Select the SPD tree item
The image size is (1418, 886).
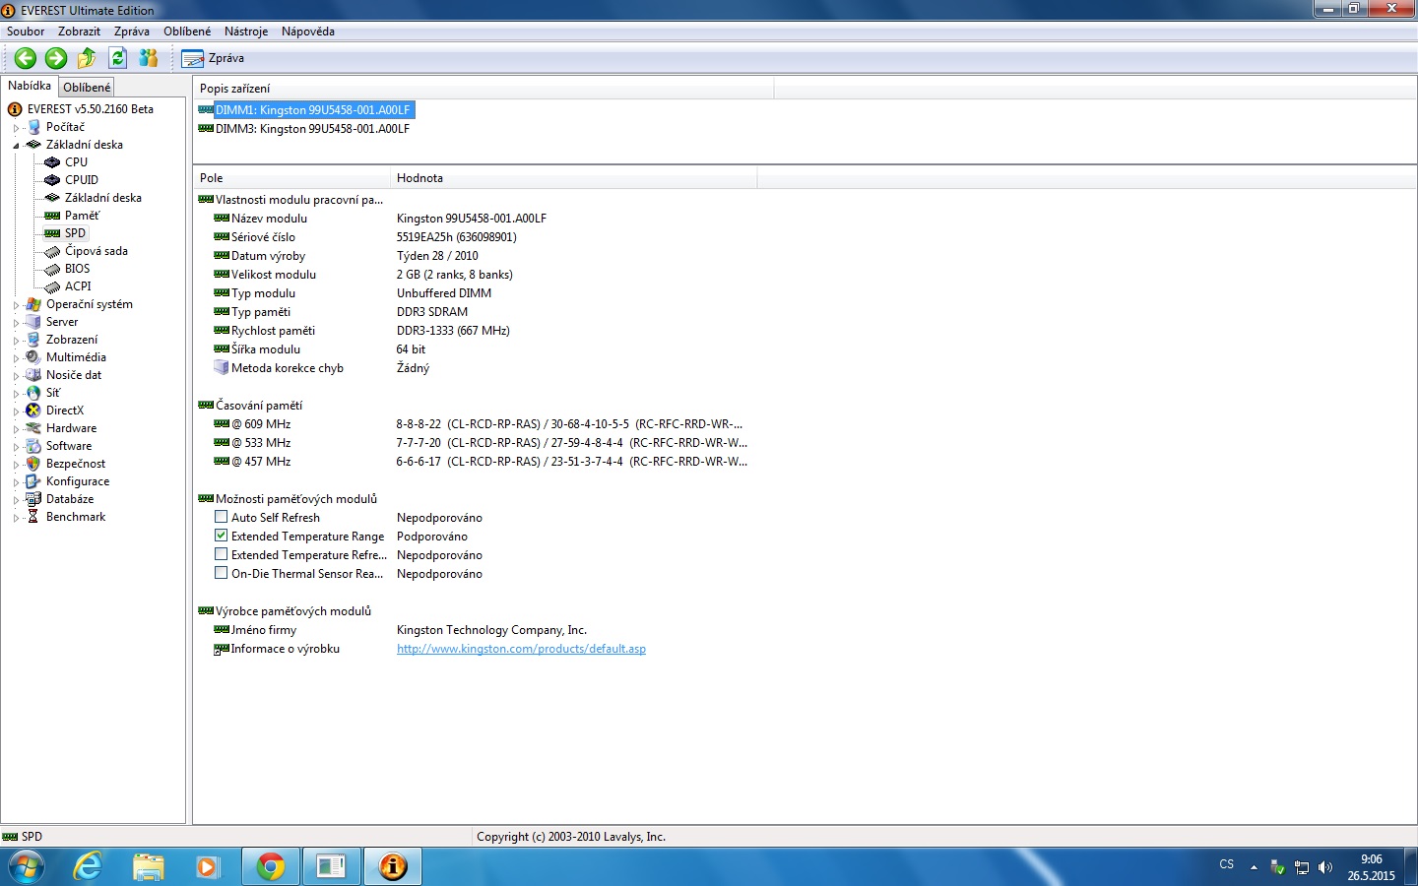click(75, 233)
